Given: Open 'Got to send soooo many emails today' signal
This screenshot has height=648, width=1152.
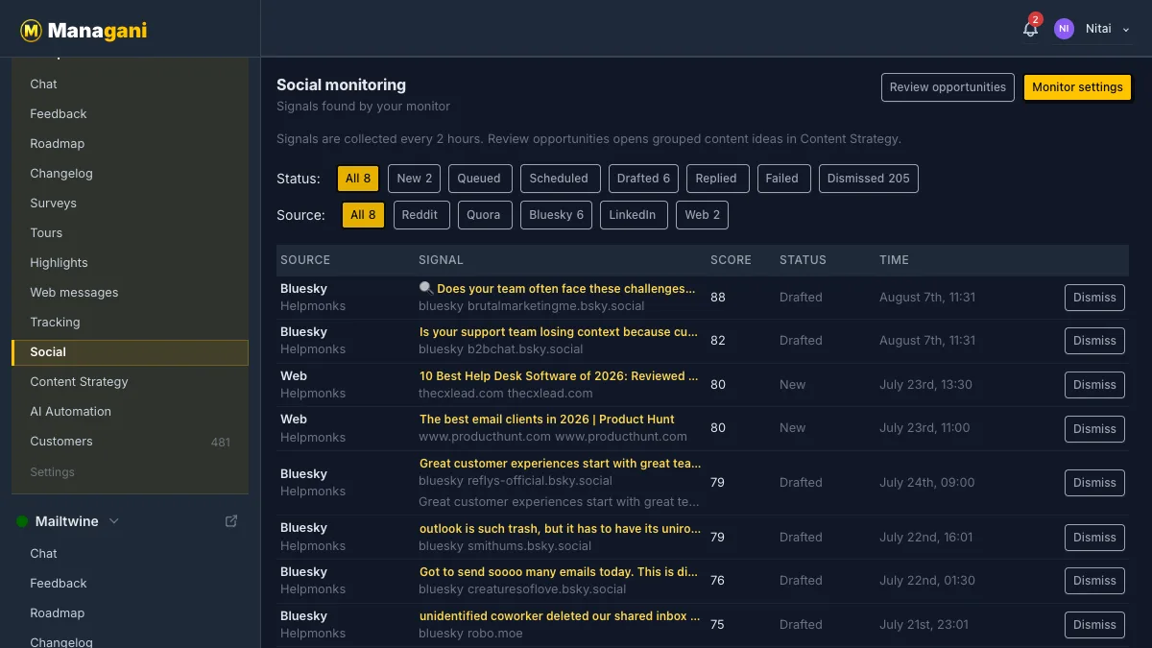Looking at the screenshot, I should click(559, 571).
